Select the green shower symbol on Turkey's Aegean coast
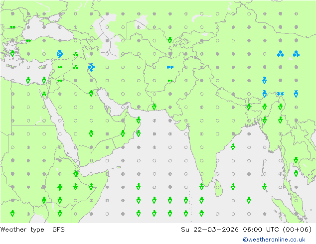 point(12,53)
